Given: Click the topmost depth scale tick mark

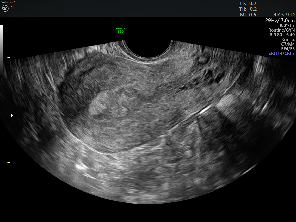Looking at the screenshot, I should [x=9, y=57].
